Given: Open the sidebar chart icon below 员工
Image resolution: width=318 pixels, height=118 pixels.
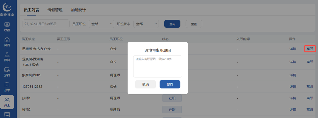Looking at the screenshot, I should (x=7, y=115).
